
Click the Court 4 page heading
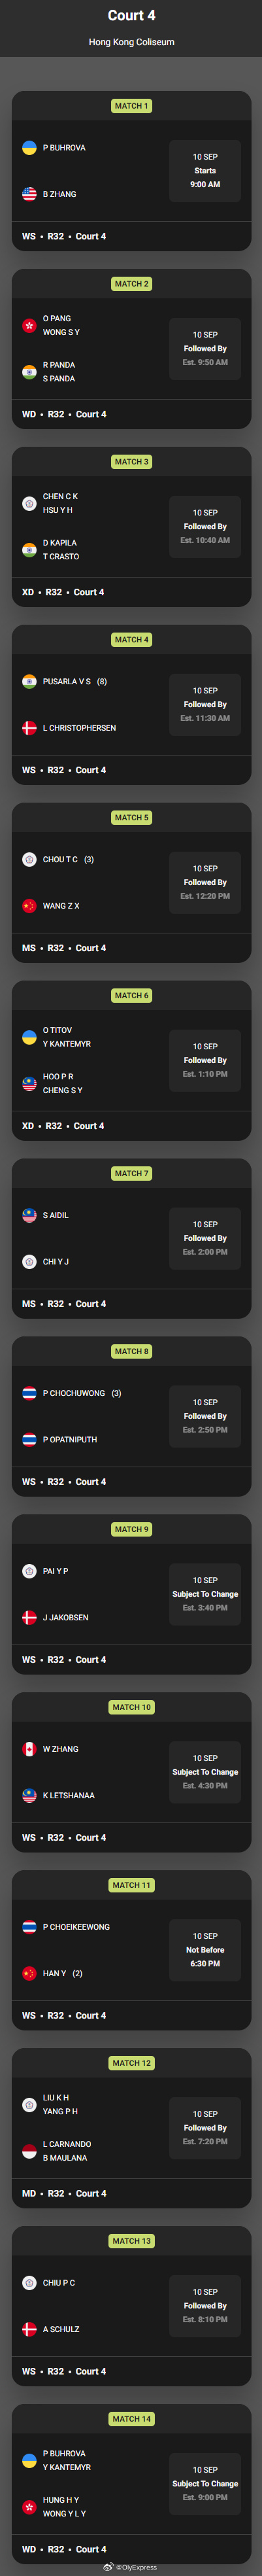click(x=131, y=15)
